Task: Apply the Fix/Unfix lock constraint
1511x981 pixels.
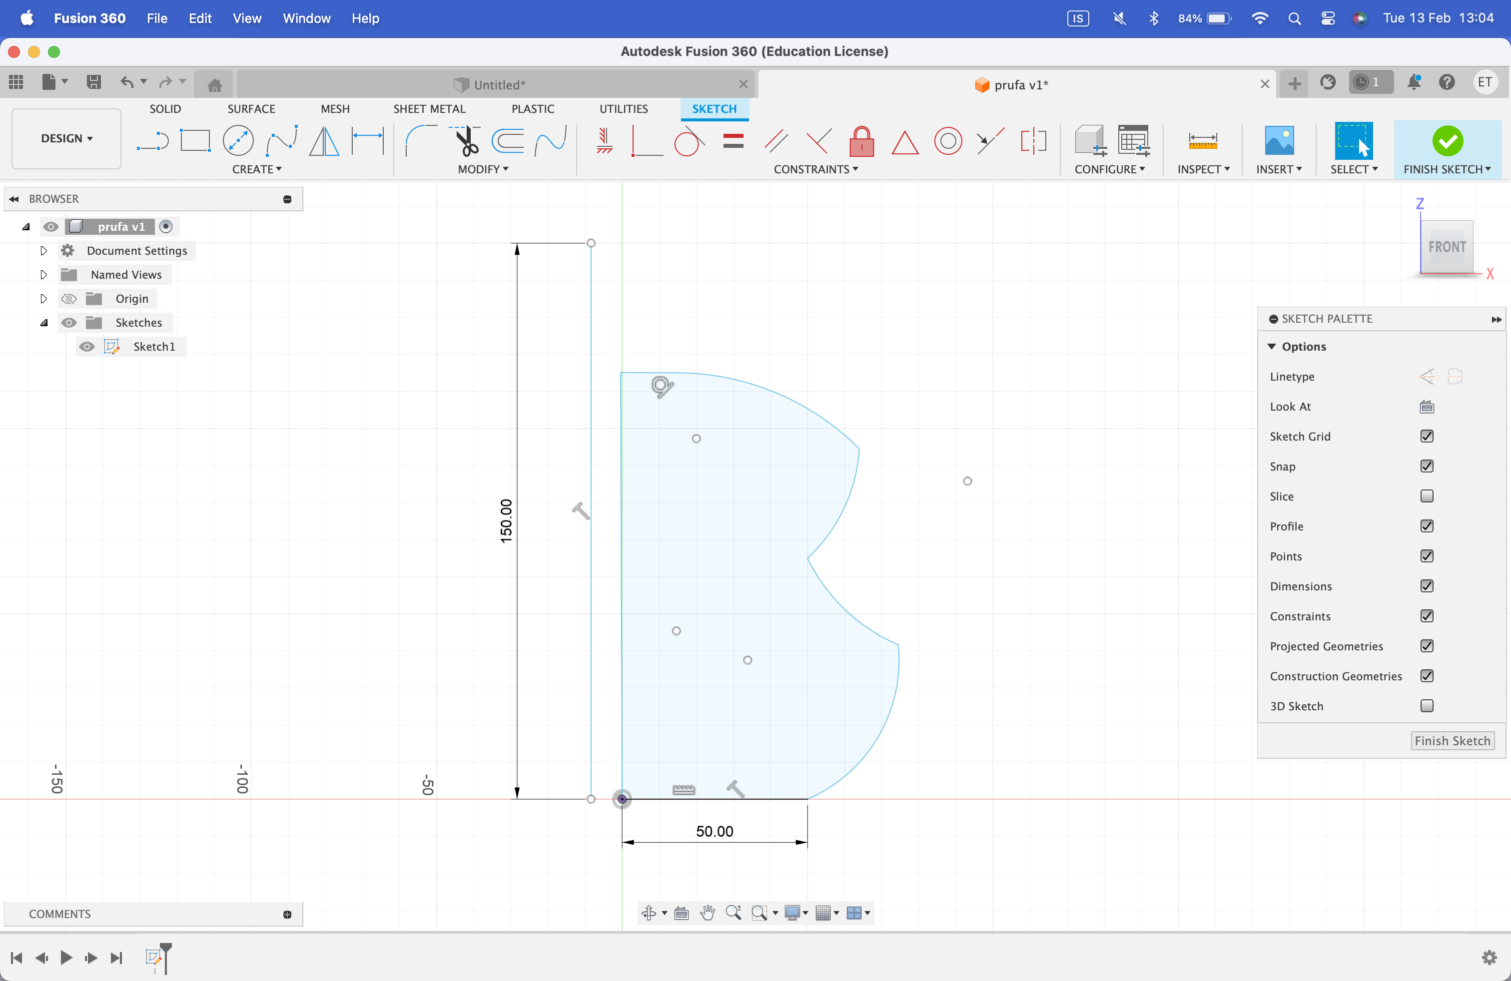Action: point(861,141)
